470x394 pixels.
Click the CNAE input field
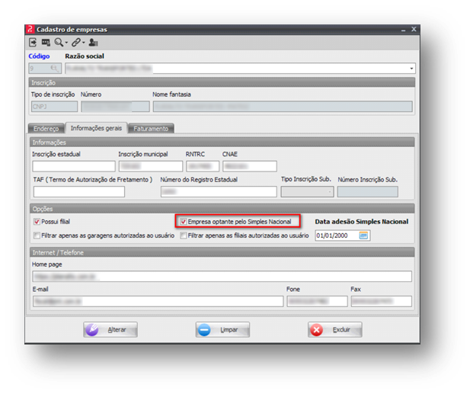coord(250,166)
